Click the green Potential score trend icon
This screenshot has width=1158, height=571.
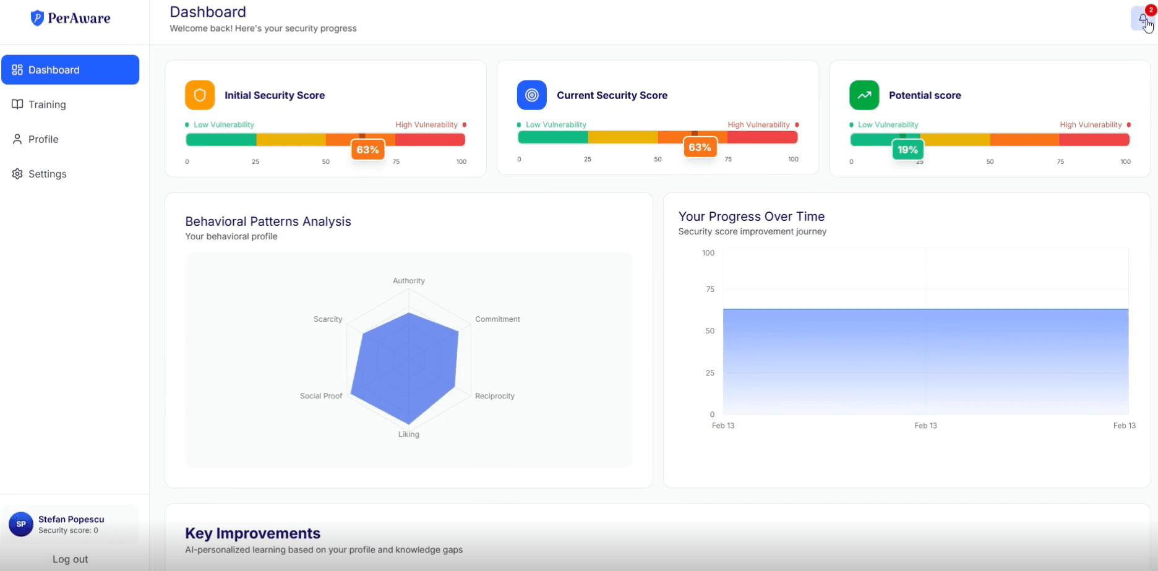tap(864, 95)
